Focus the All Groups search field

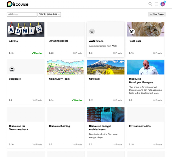pos(22,14)
